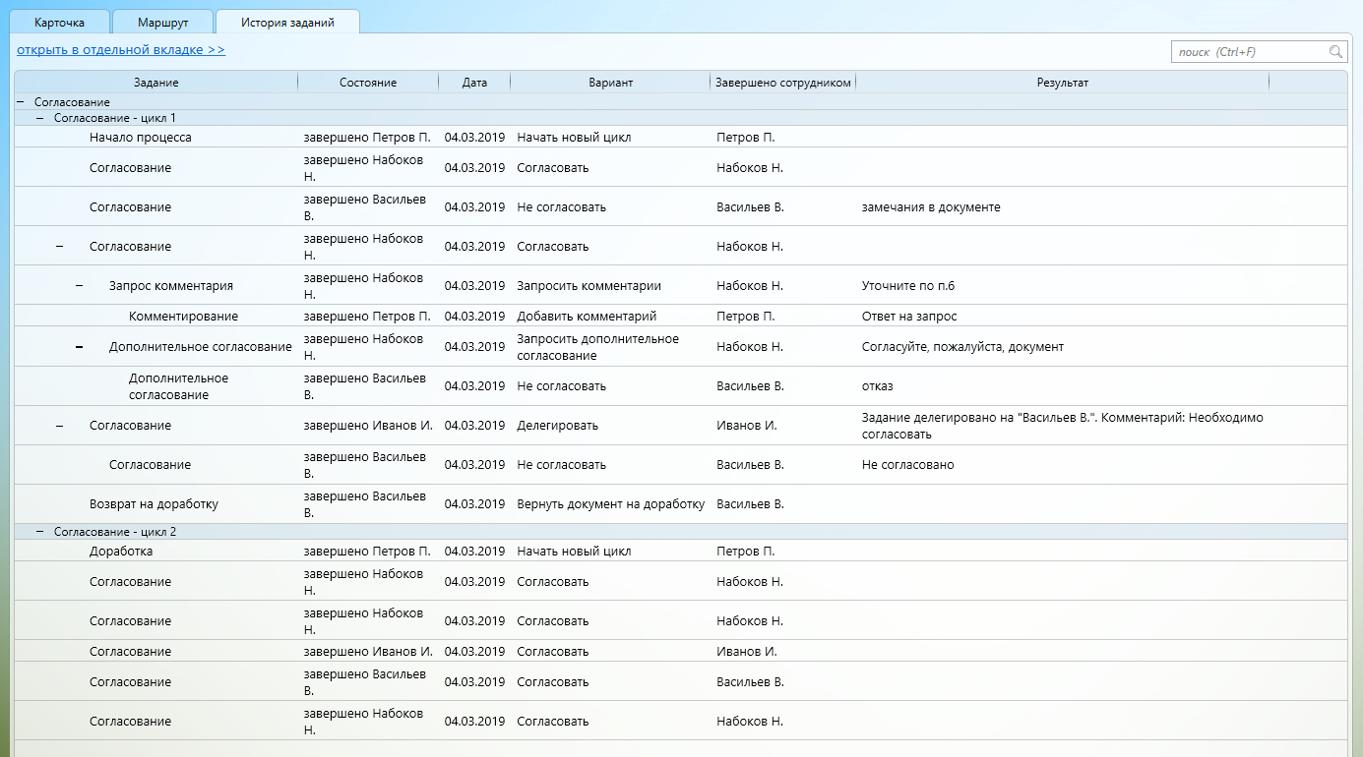Collapse the Запрос комментария node
1363x757 pixels.
tap(80, 286)
